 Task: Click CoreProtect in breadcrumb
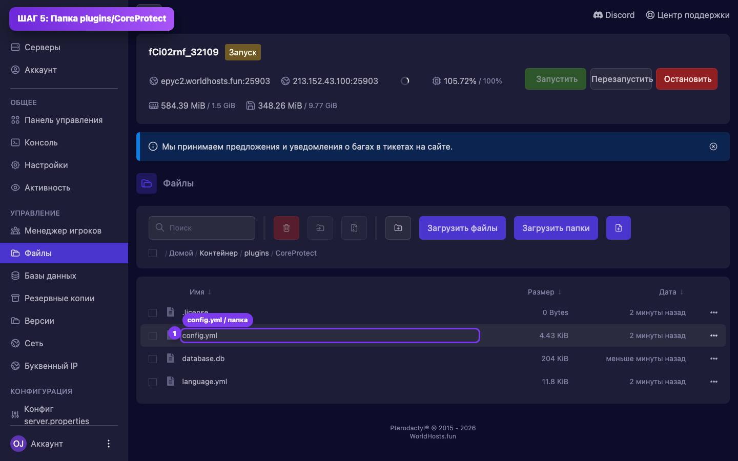tap(296, 253)
